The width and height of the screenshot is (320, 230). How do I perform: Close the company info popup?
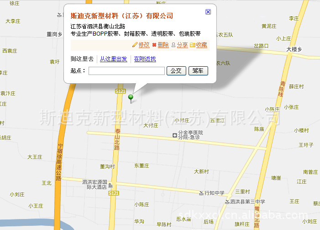coord(208,12)
